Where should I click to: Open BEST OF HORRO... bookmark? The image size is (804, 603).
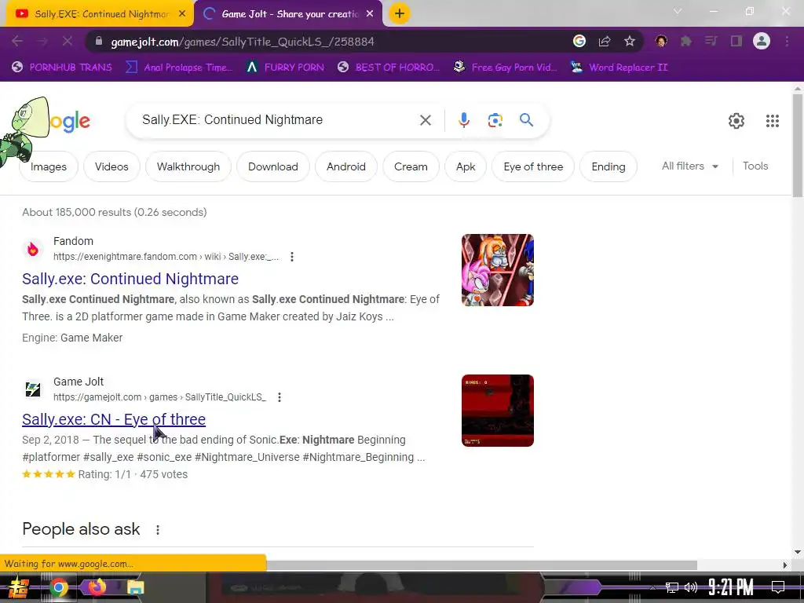pyautogui.click(x=389, y=68)
